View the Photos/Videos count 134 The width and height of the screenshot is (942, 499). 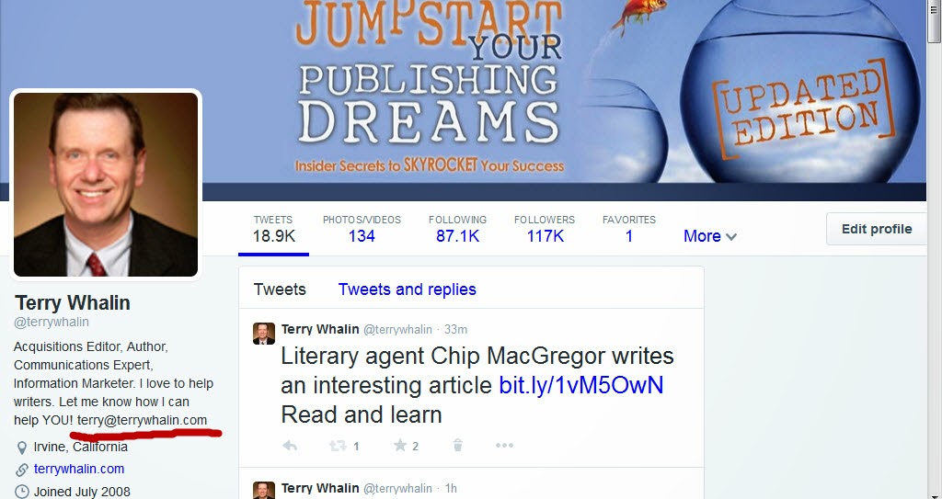click(362, 229)
